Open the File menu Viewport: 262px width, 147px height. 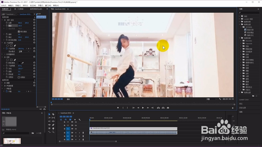click(x=4, y=5)
